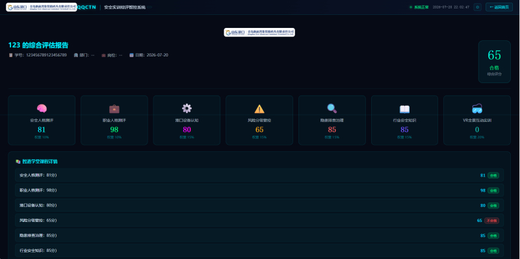Click the header date and time display
The width and height of the screenshot is (520, 259).
coord(451,7)
